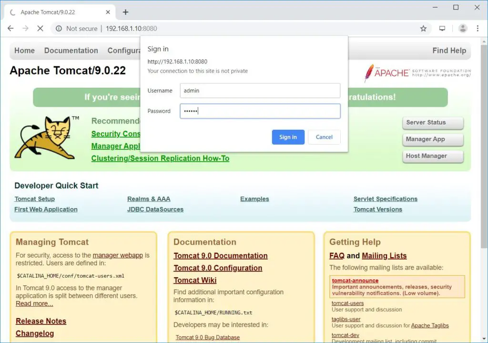Image resolution: width=488 pixels, height=343 pixels.
Task: Open the Tomcat Wiki link
Action: coord(195,281)
